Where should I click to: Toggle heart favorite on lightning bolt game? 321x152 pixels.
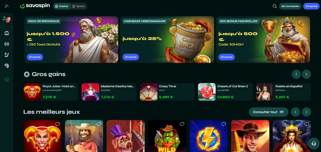point(224,124)
